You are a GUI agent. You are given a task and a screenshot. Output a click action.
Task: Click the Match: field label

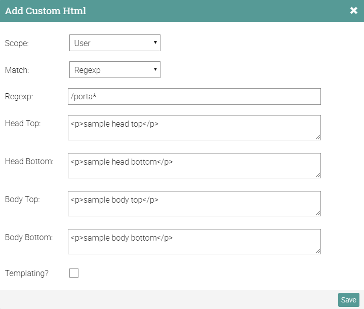[17, 70]
